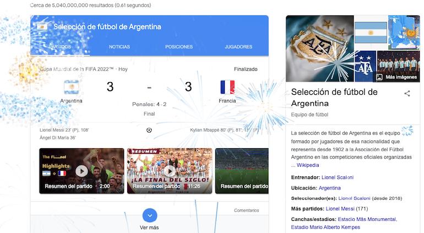The width and height of the screenshot is (424, 233).
Task: Click the small Argentina flag in header
Action: (x=42, y=27)
